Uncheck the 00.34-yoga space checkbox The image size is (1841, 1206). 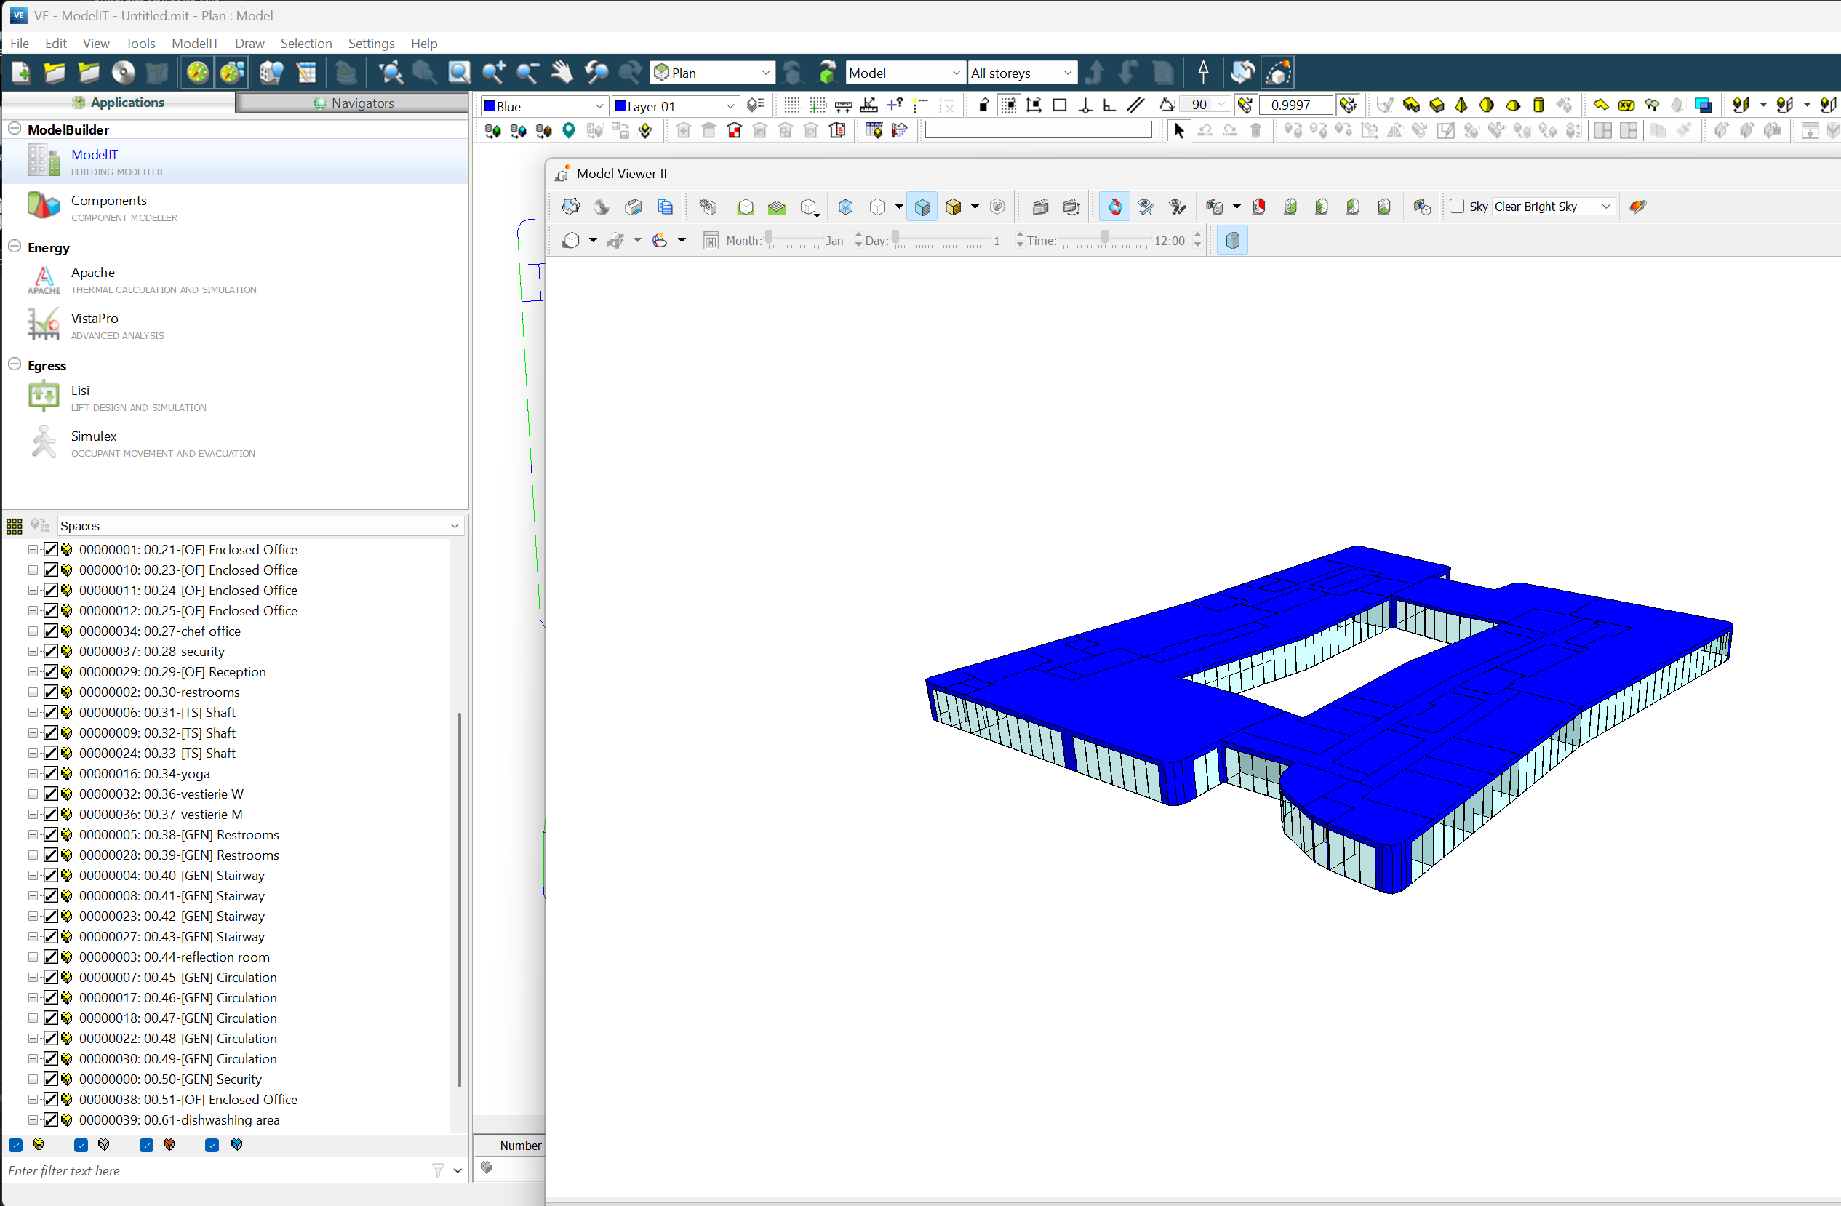(51, 774)
